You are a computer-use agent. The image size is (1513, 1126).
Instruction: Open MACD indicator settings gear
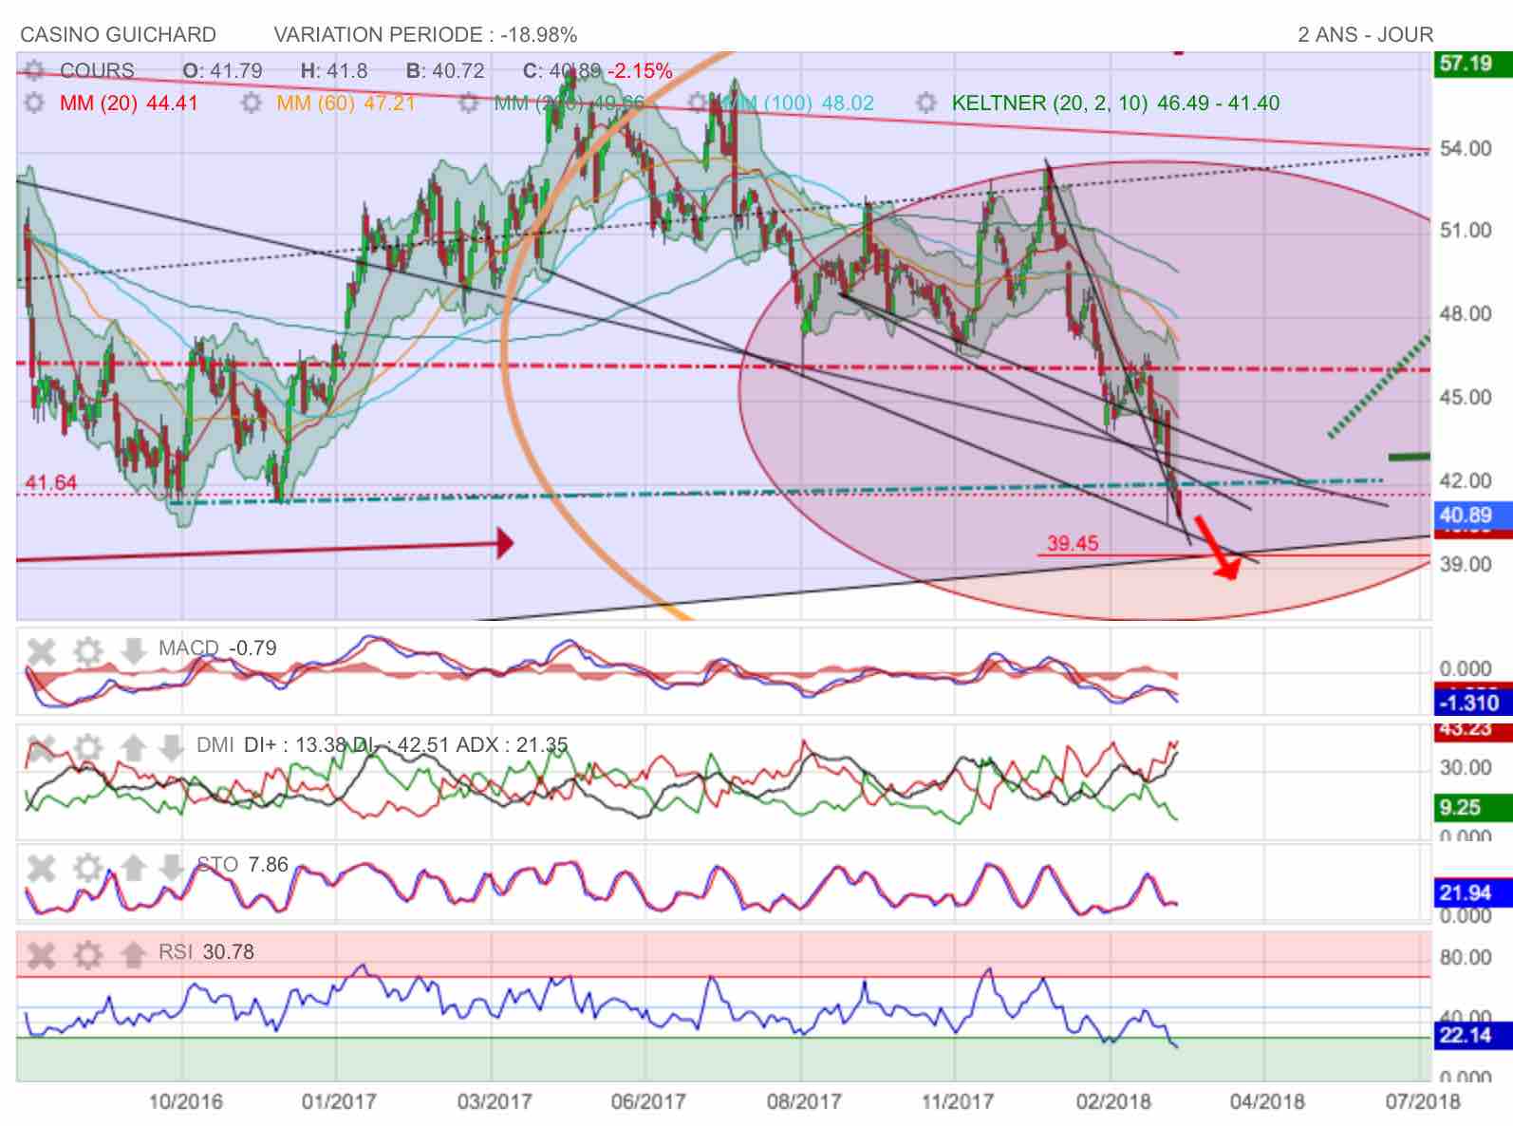point(87,651)
